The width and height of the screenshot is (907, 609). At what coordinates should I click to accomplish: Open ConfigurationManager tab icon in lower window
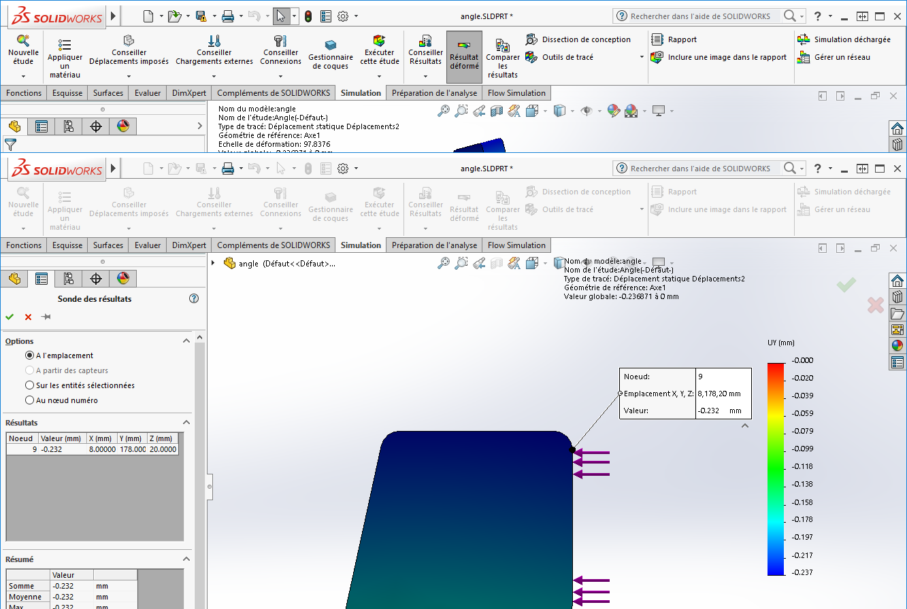(69, 278)
